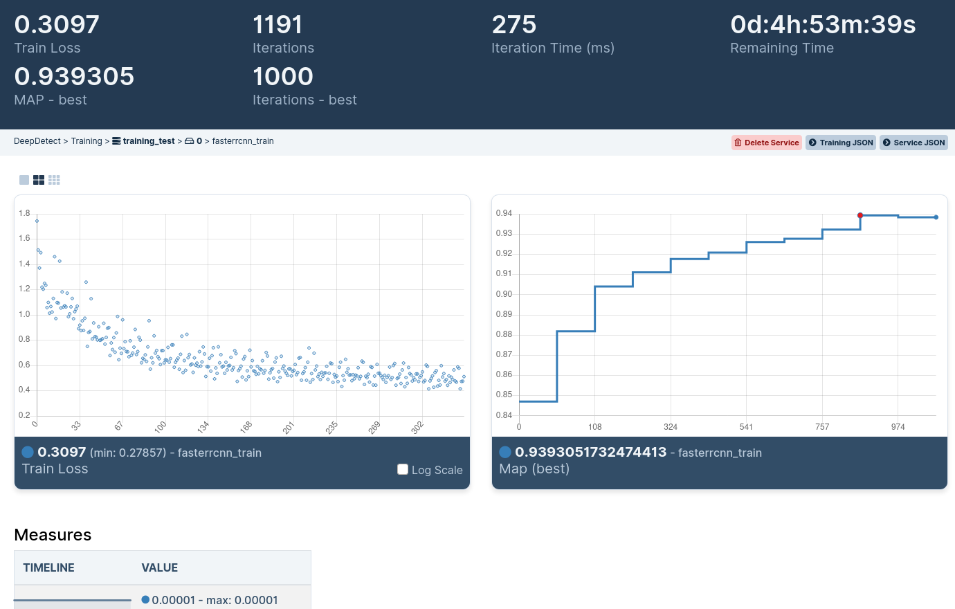Click the TIMELINE column header
The height and width of the screenshot is (609, 955).
click(x=48, y=567)
